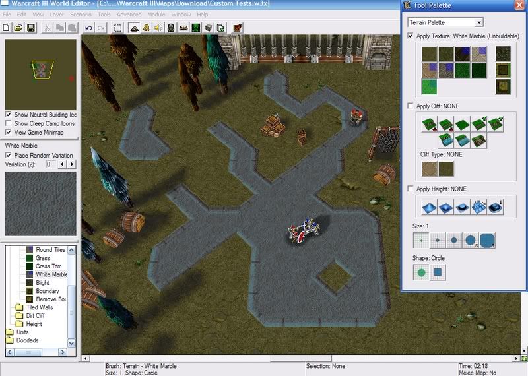Screen dimensions: 528x376
Task: Increase Variation with the right arrow
Action: 71,164
